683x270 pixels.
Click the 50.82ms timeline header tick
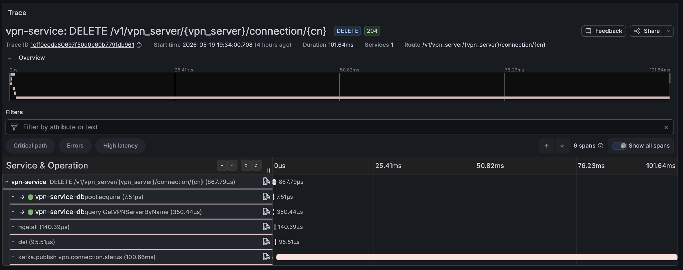[490, 166]
